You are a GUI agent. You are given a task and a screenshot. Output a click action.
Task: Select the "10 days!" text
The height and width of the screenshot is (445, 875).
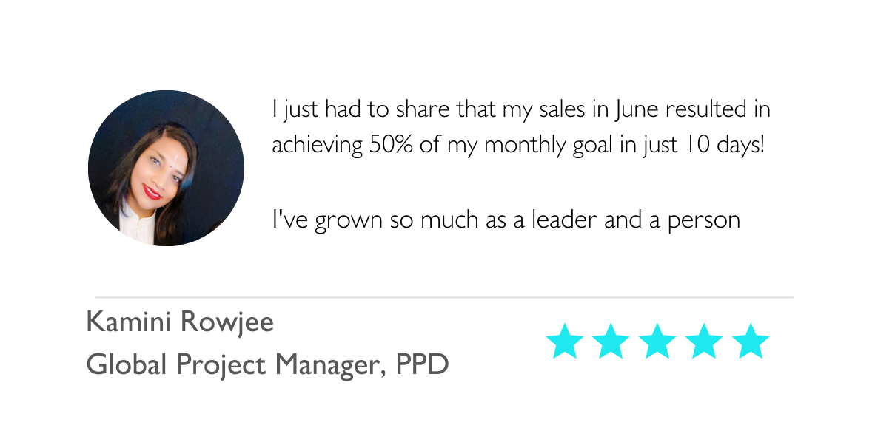723,146
